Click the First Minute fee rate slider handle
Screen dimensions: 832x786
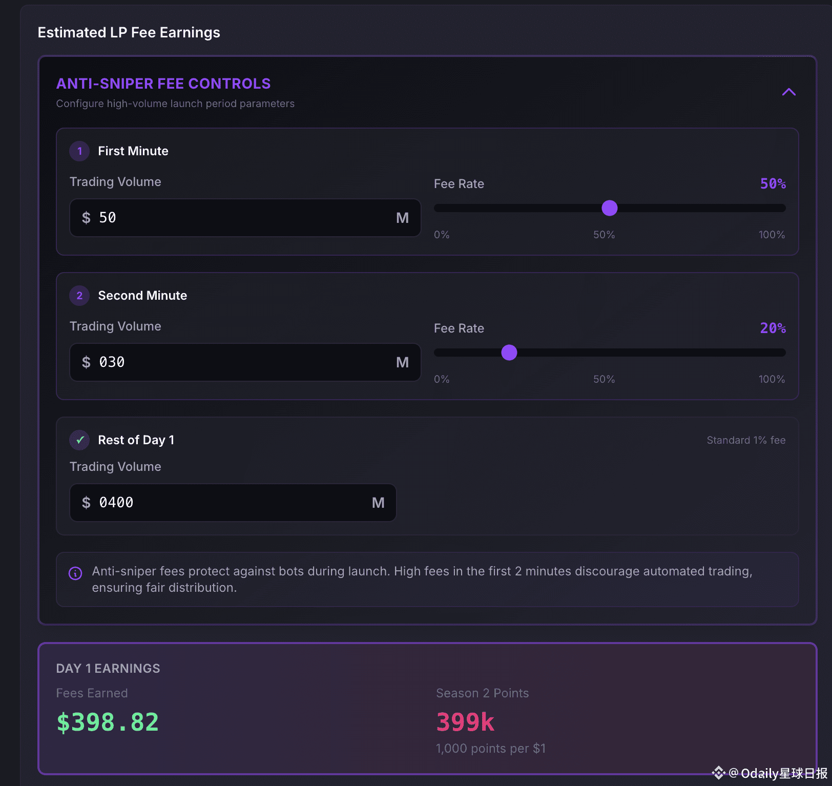[609, 208]
